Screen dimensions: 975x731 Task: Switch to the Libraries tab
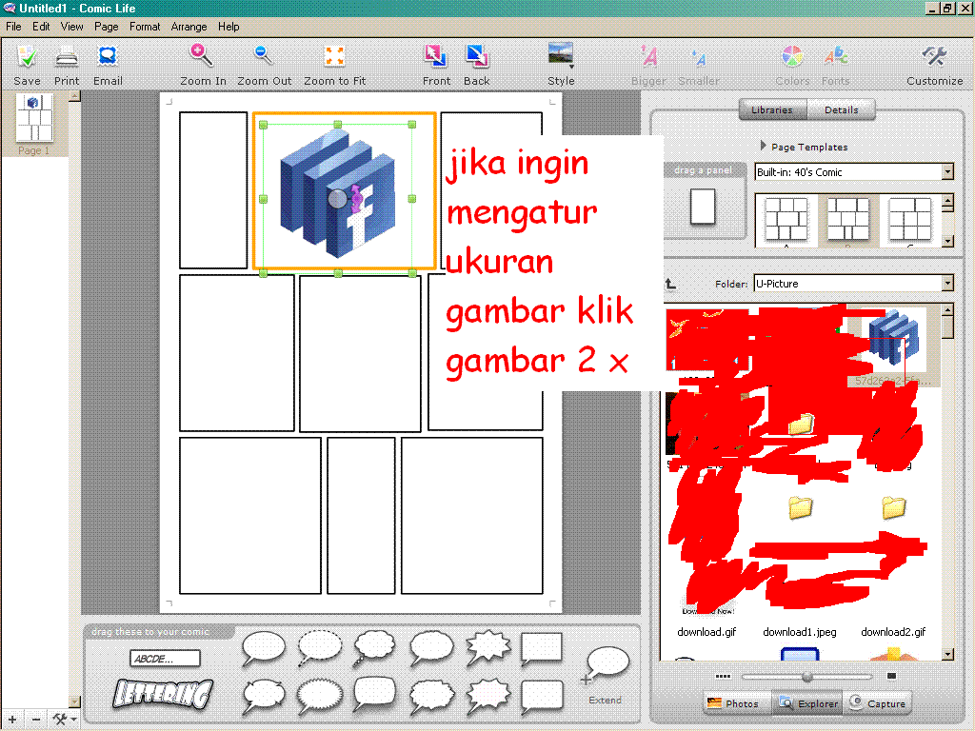[x=772, y=110]
